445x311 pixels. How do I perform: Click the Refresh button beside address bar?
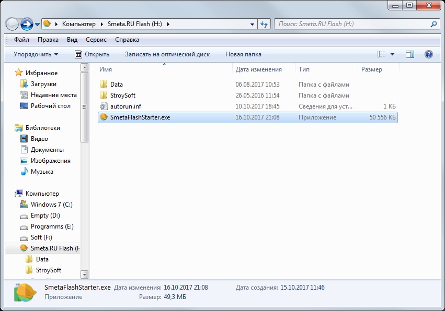264,25
